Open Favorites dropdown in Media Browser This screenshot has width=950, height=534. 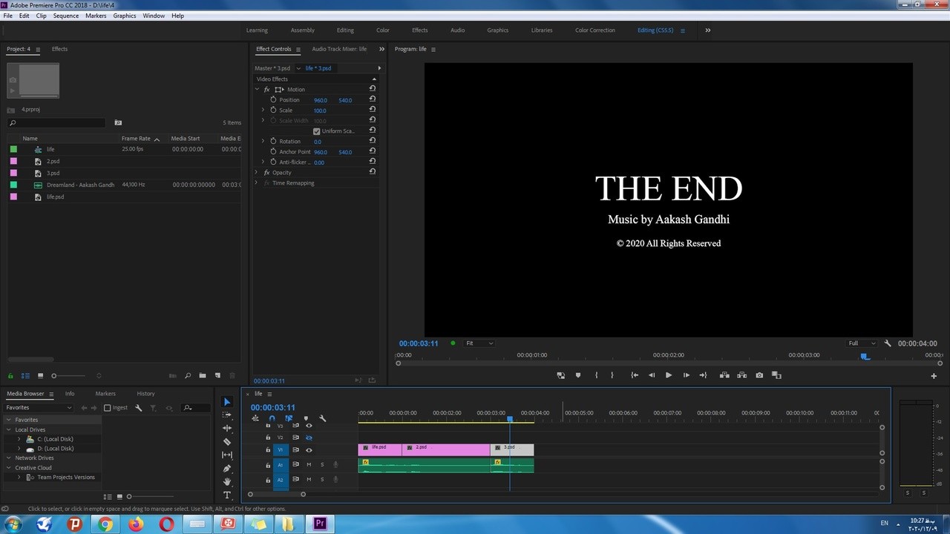coord(39,408)
